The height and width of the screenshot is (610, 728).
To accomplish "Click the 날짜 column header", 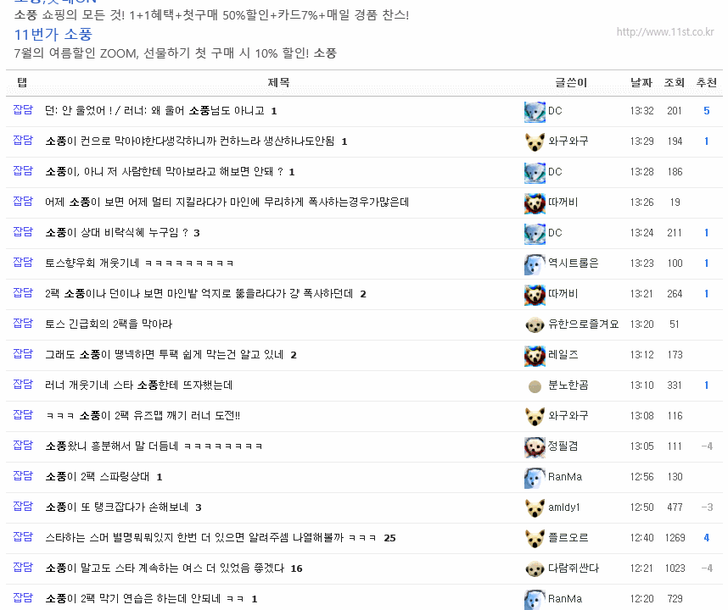I will tap(641, 82).
